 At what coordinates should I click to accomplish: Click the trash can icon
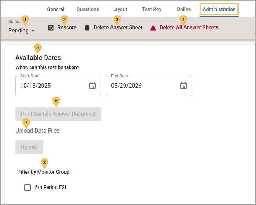point(87,27)
